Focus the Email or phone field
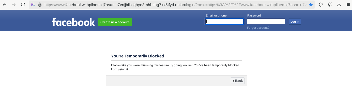352x110 pixels. (x=224, y=22)
